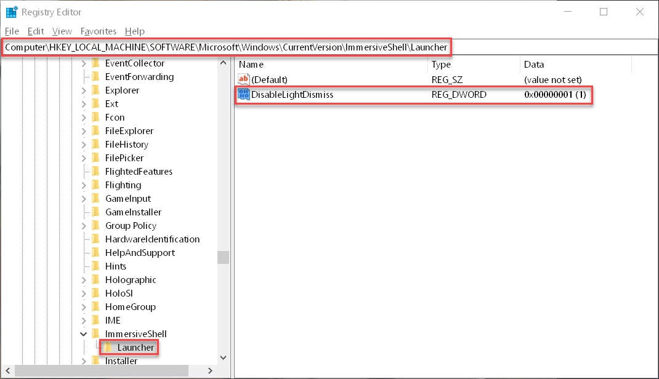
Task: Expand the Installer key
Action: [x=84, y=361]
